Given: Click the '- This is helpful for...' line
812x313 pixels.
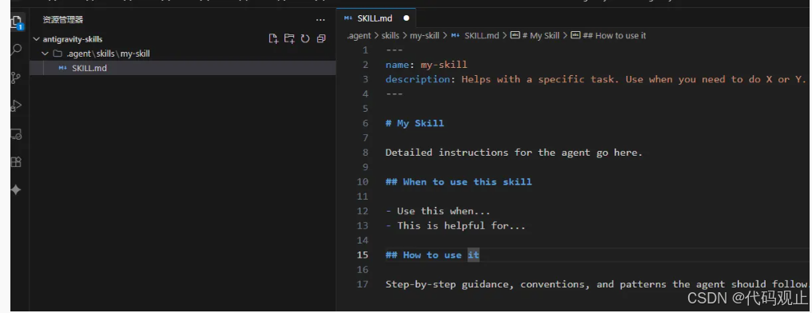Looking at the screenshot, I should [x=456, y=225].
